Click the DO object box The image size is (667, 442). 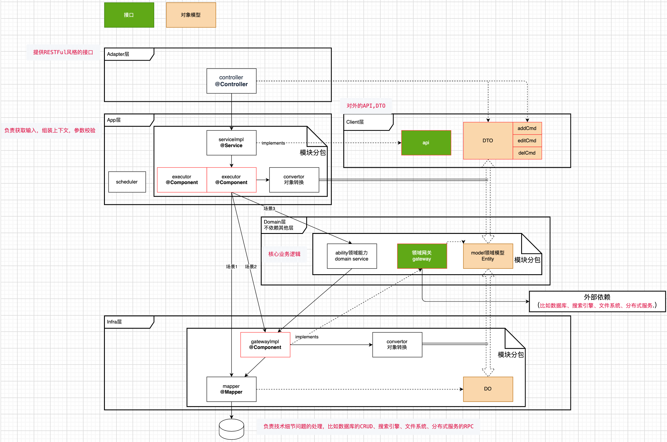click(488, 389)
